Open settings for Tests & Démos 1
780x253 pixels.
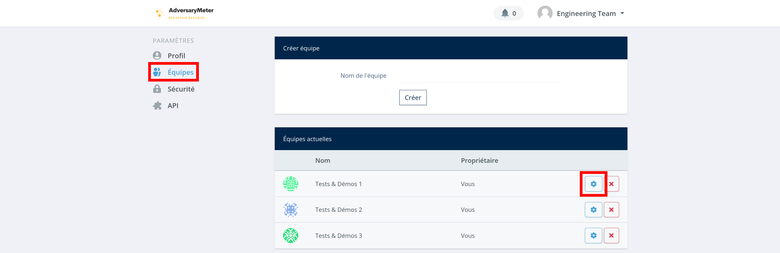pos(593,184)
